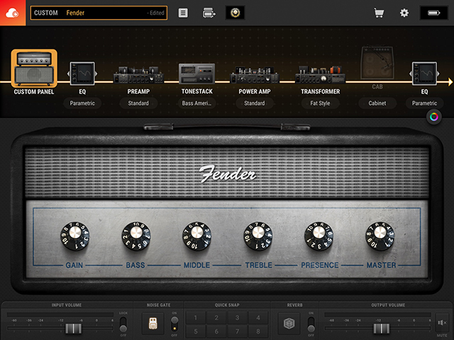This screenshot has width=454, height=340.
Task: Click the Output Volume slider handle
Action: 380,328
